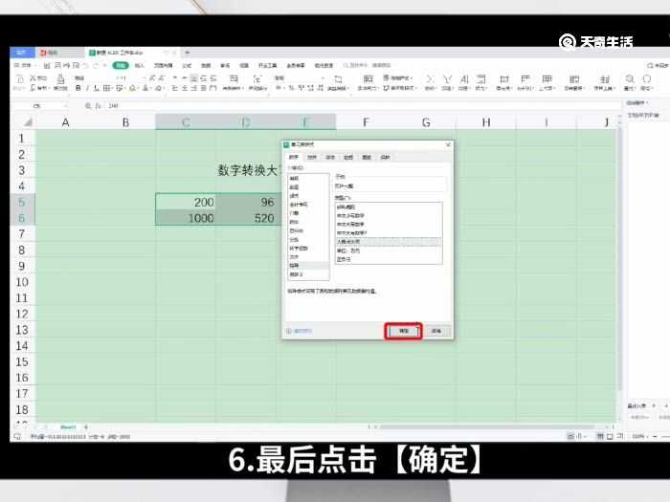
Task: Click the Sort icon
Action: tap(464, 81)
